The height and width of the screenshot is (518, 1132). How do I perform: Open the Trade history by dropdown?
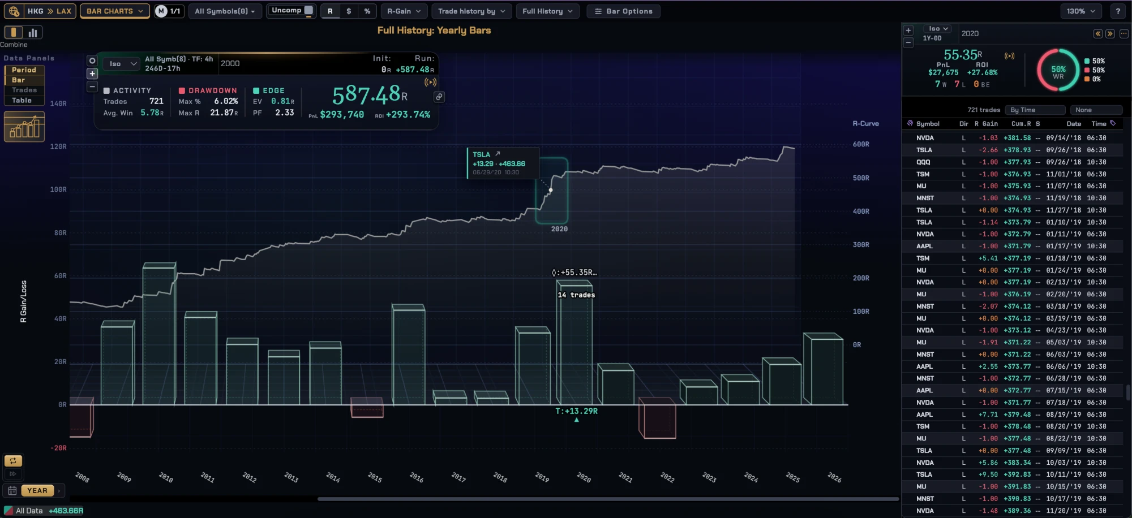click(471, 11)
